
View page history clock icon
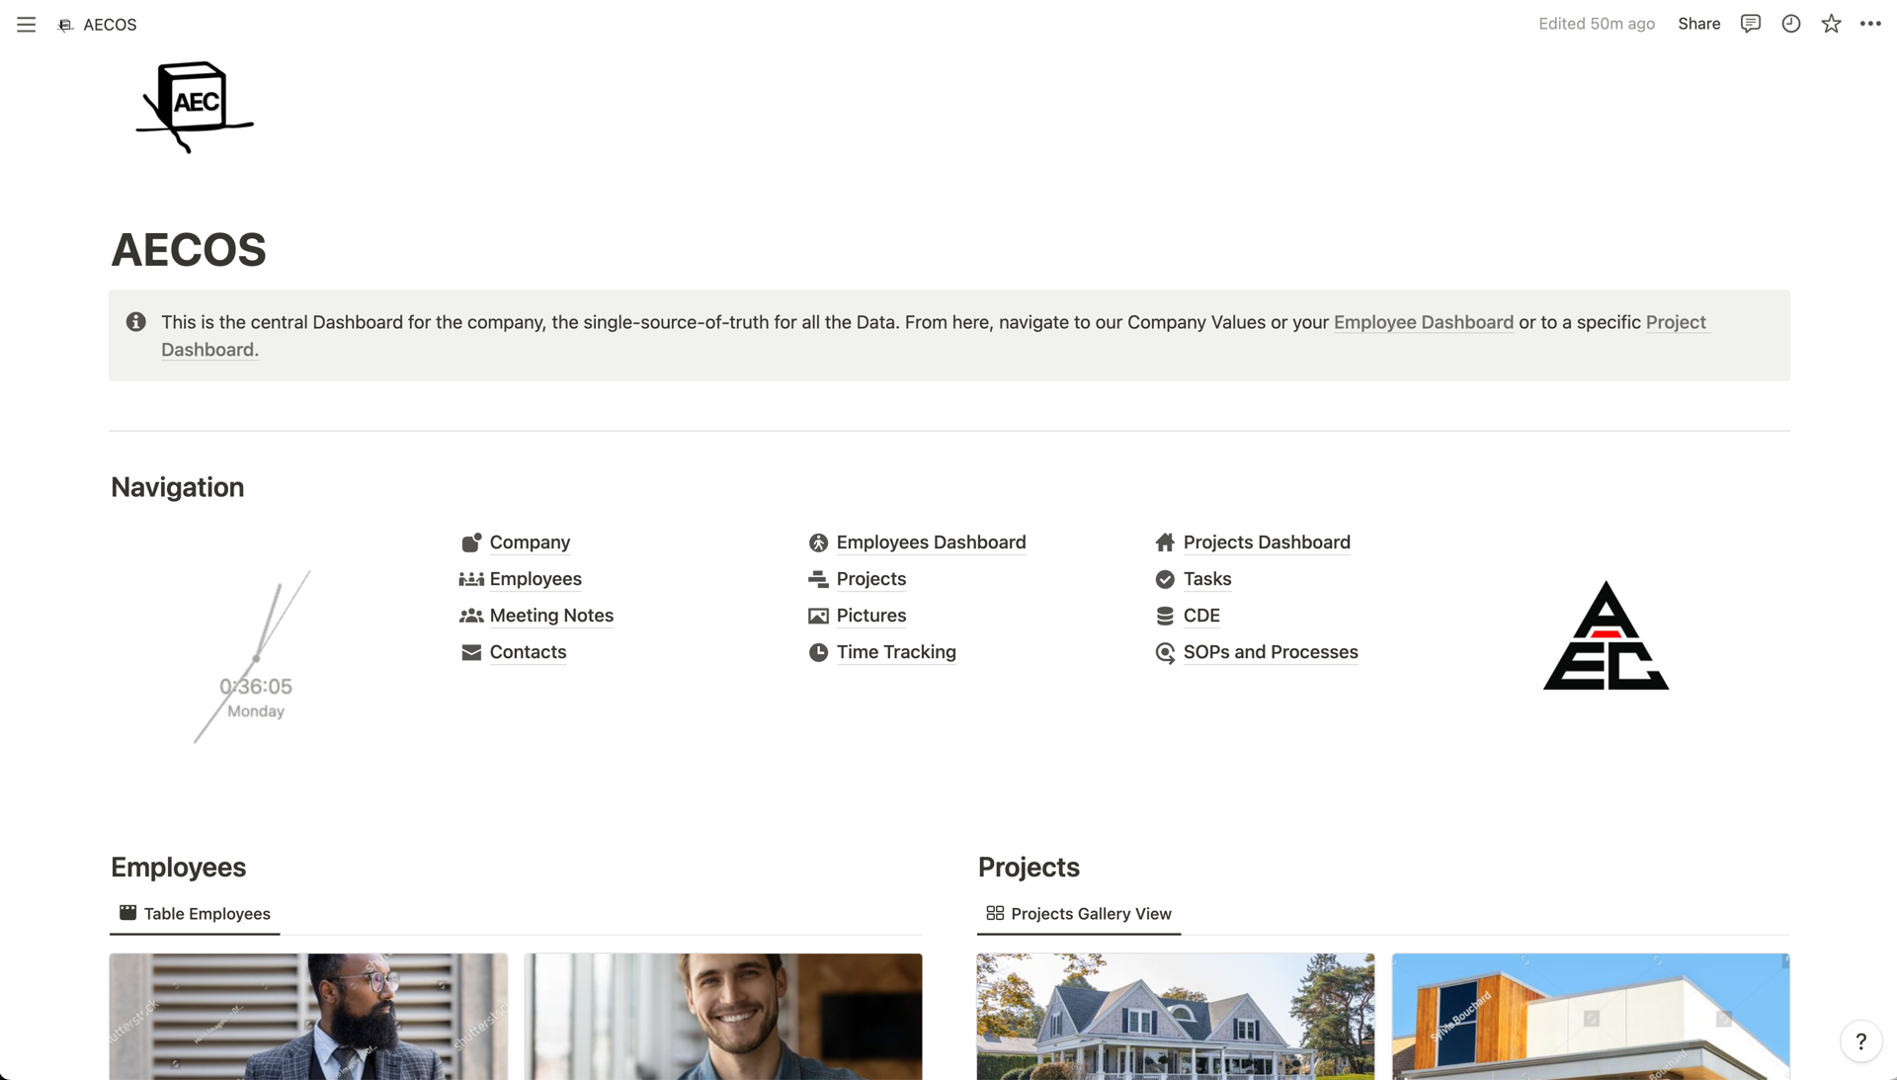pos(1791,24)
